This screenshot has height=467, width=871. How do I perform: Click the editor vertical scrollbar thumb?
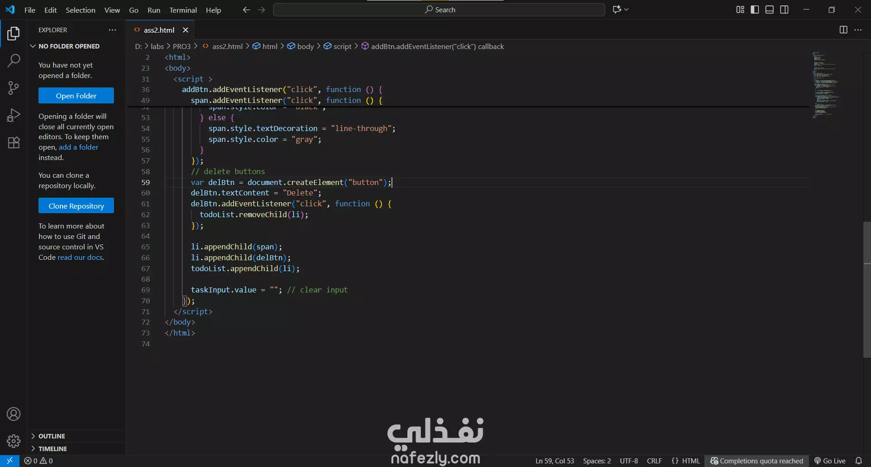coord(867,289)
